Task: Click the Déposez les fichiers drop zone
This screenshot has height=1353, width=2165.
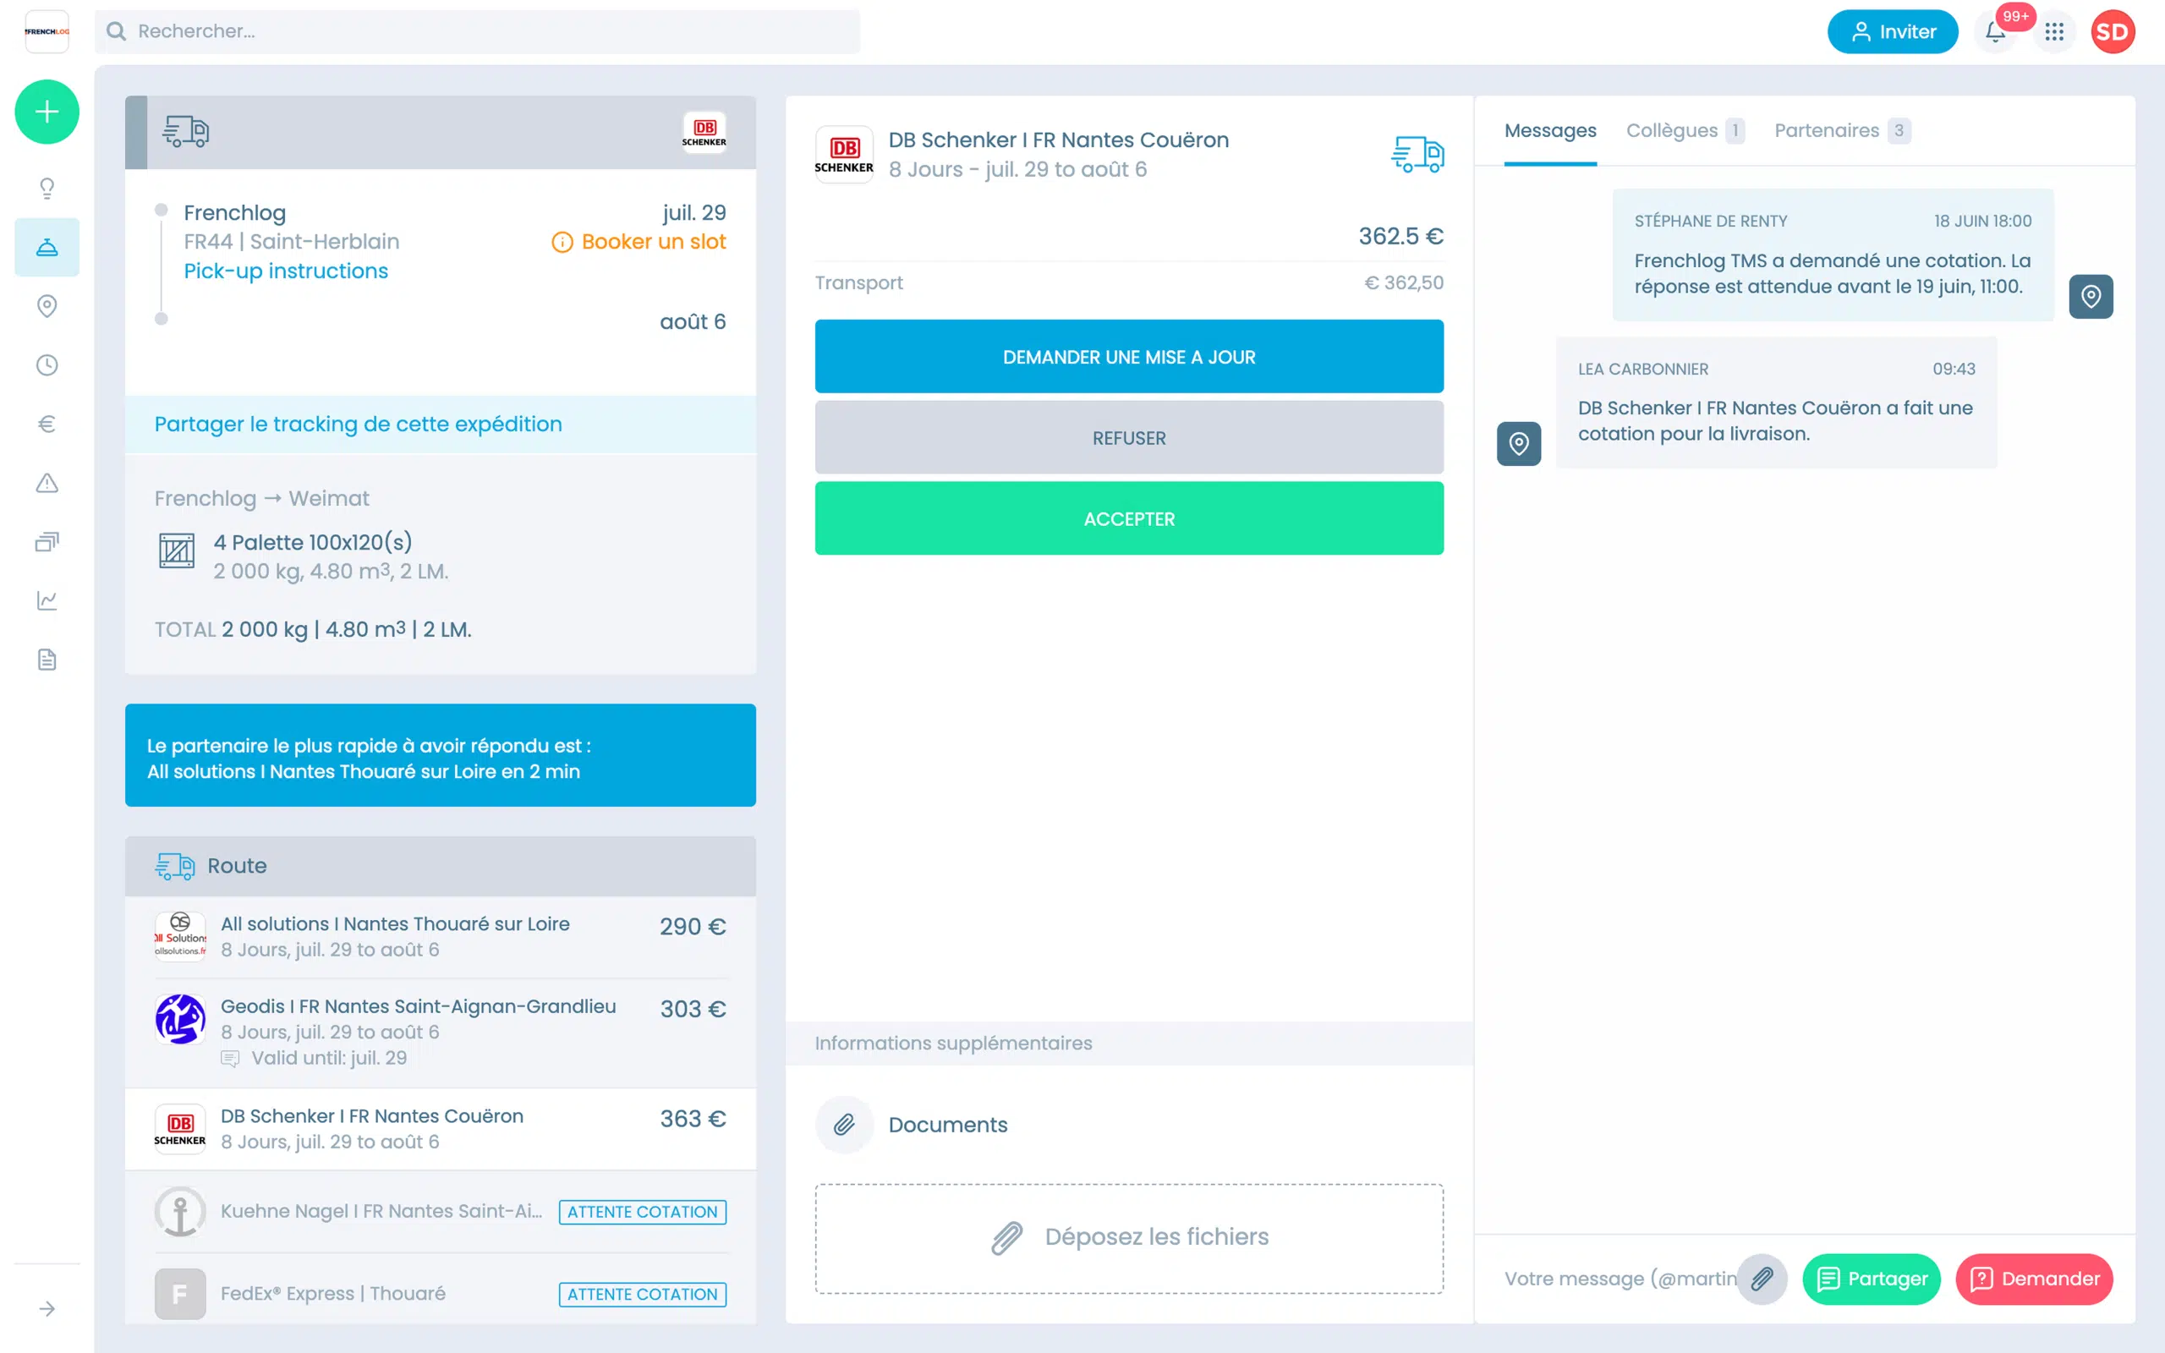Action: point(1129,1239)
